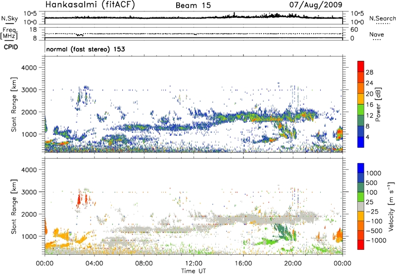Image resolution: width=396 pixels, height=274 pixels.
Task: Select the CPID row label
Action: (11, 47)
